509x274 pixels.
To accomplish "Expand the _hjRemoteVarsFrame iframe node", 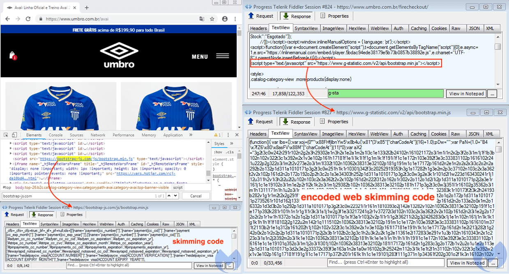I will (x=11, y=164).
